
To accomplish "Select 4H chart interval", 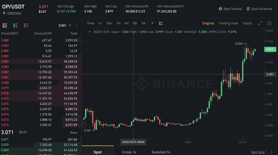I will coord(126,23).
